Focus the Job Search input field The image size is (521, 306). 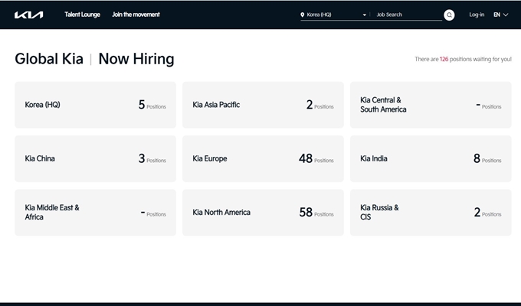pos(408,15)
